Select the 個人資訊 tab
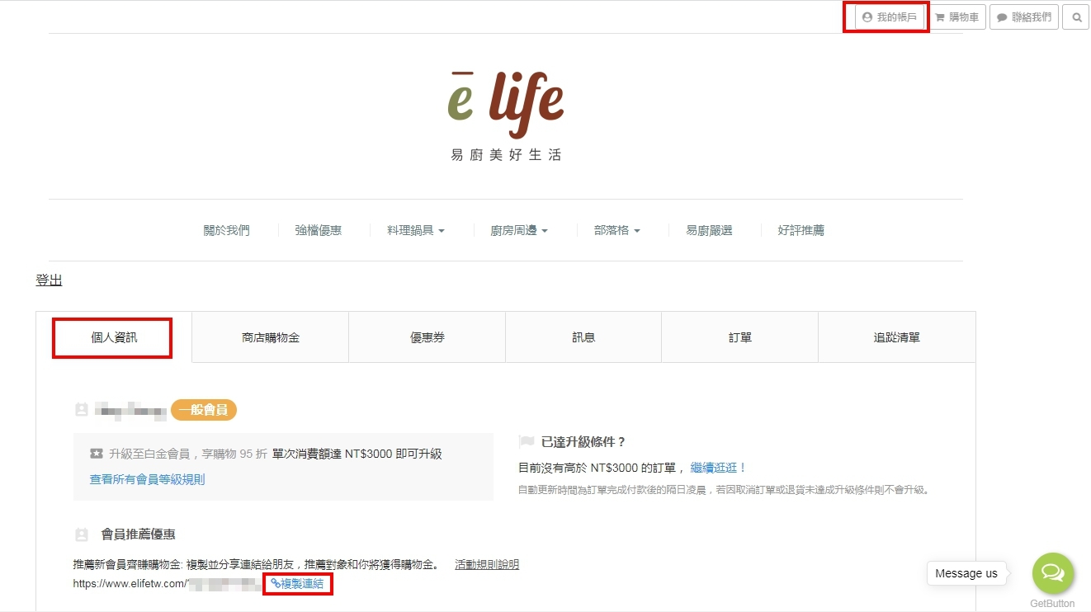The width and height of the screenshot is (1091, 612). click(x=114, y=337)
